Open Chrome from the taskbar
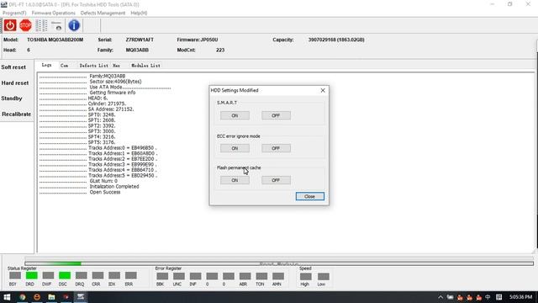 23,297
